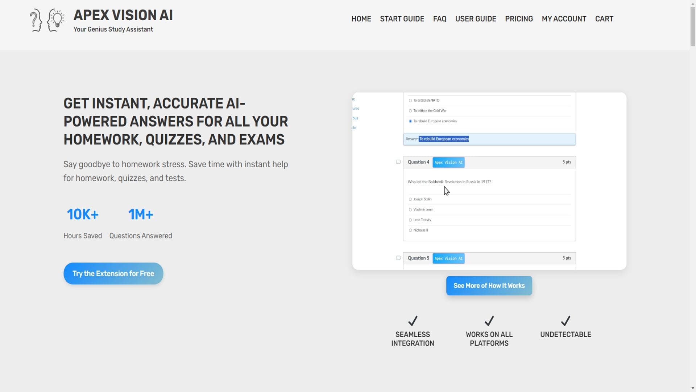Select the Vladimir Lenin radio option
Viewport: 696px width, 392px height.
pyautogui.click(x=410, y=209)
